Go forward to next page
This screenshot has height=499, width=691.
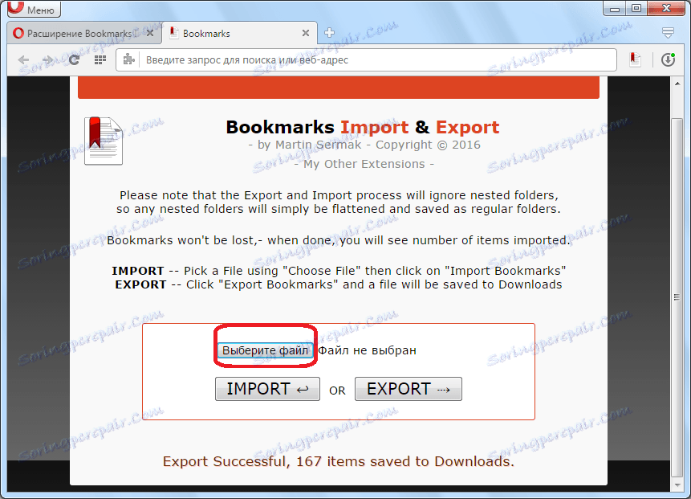point(47,59)
